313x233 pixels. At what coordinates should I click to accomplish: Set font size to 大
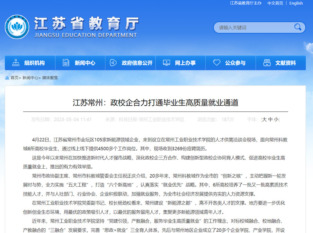click(264, 119)
